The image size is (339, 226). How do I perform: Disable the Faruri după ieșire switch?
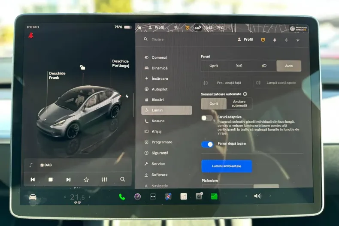point(207,144)
